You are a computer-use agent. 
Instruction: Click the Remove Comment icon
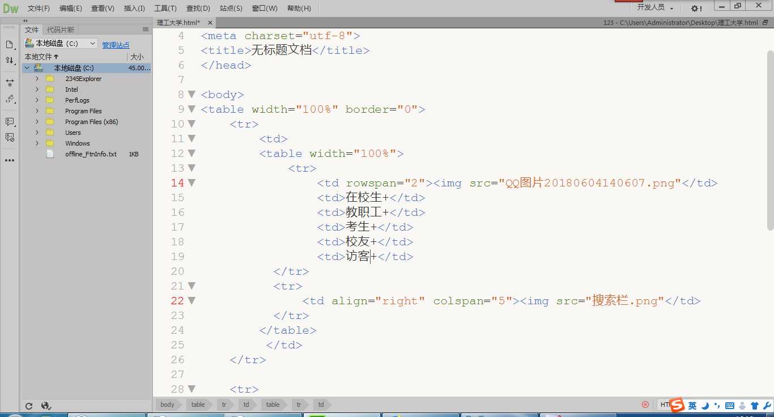[10, 137]
